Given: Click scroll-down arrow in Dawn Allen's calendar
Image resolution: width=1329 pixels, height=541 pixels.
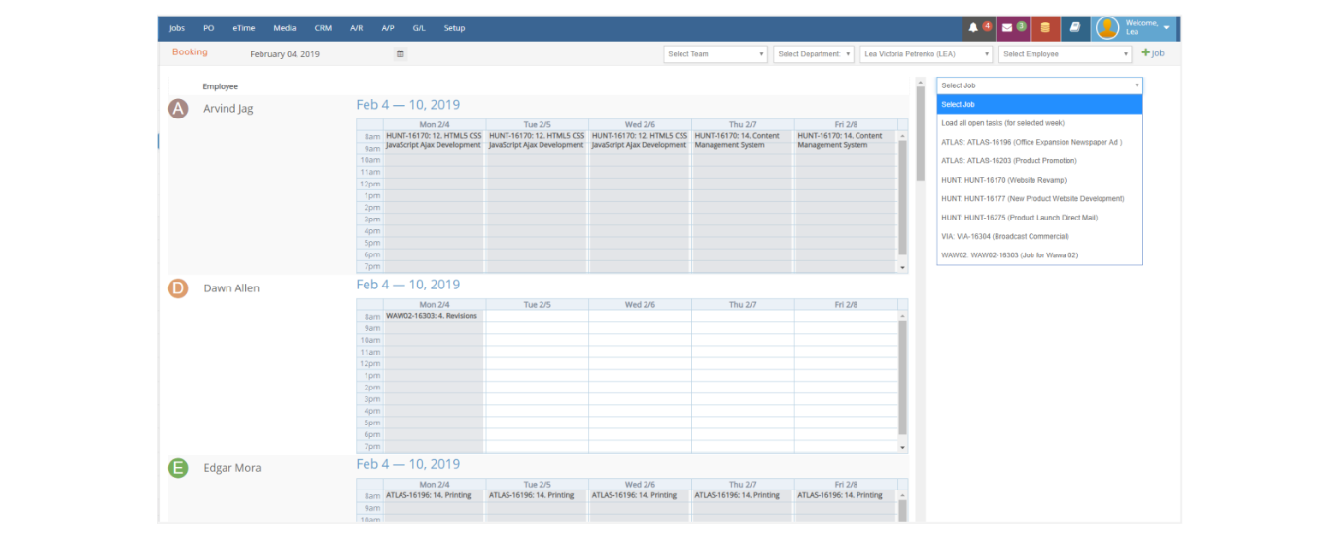Looking at the screenshot, I should pos(902,447).
